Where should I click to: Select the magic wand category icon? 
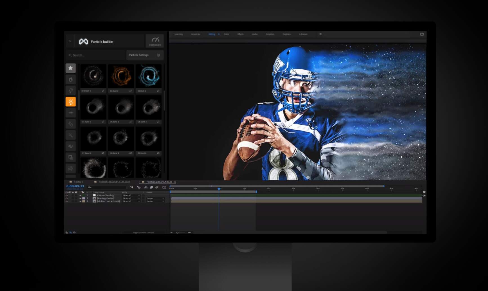(71, 135)
